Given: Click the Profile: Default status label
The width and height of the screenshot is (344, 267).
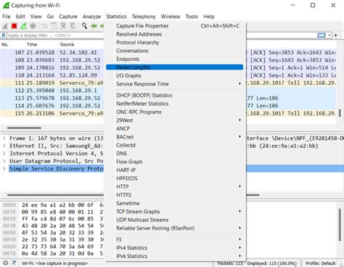Looking at the screenshot, I should click(x=321, y=263).
